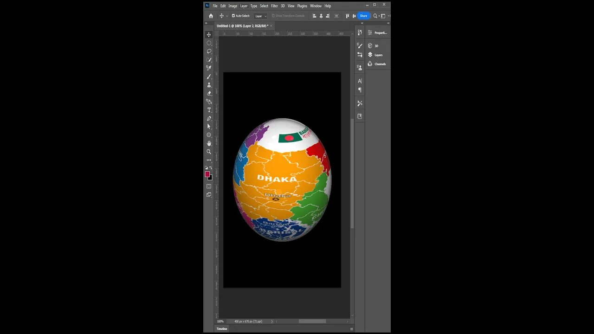Image resolution: width=594 pixels, height=334 pixels.
Task: Open the 3D panel
Action: pyautogui.click(x=373, y=46)
